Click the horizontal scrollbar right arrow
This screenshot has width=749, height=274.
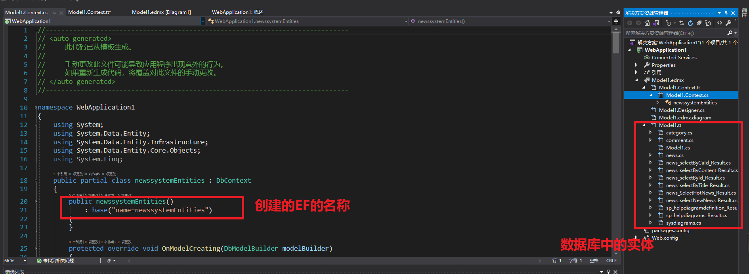[540, 261]
